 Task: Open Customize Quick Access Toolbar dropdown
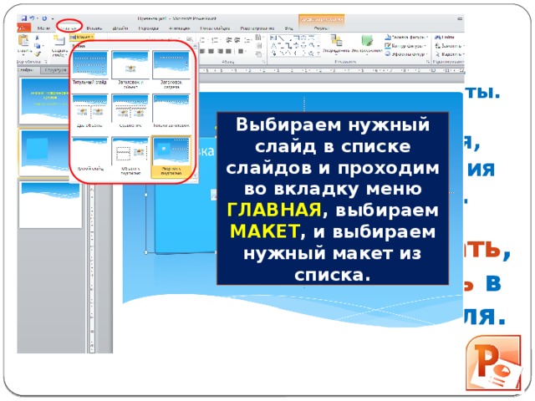click(x=53, y=18)
